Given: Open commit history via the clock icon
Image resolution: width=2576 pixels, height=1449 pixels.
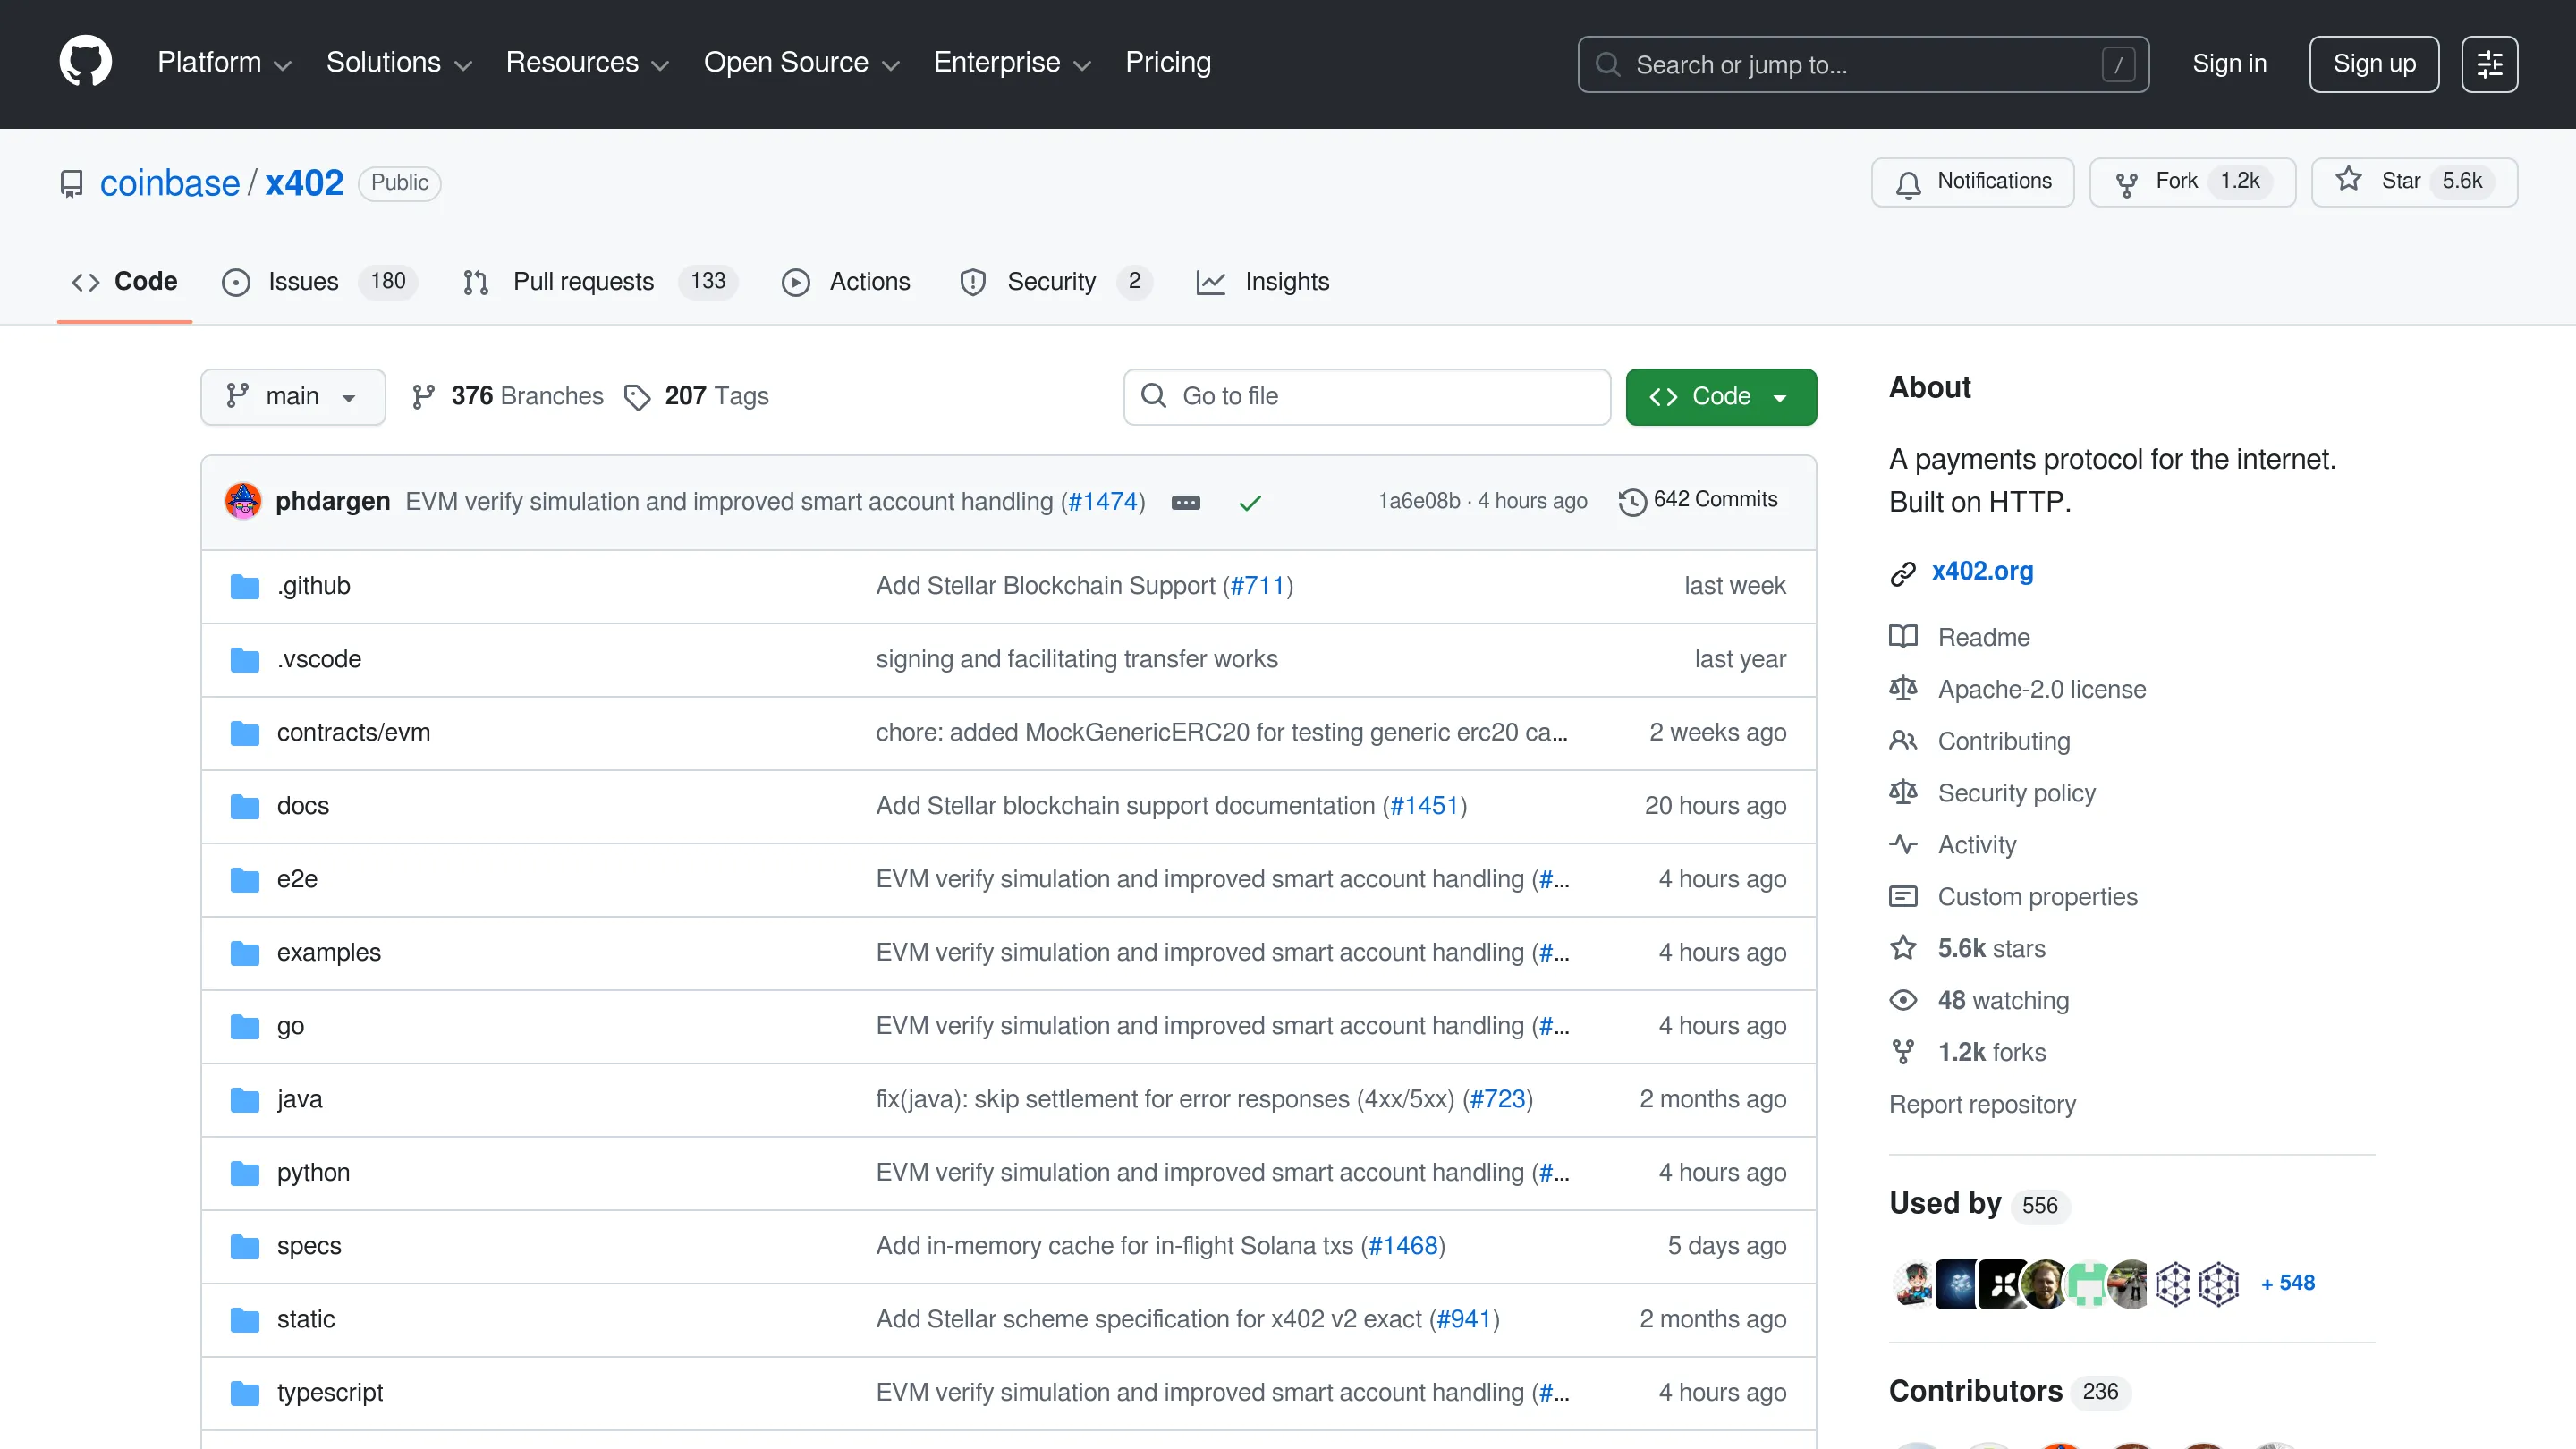Looking at the screenshot, I should 1632,501.
